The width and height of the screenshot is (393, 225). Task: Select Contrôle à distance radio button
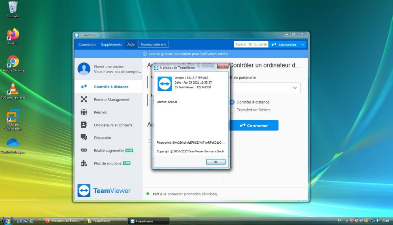[x=232, y=102]
